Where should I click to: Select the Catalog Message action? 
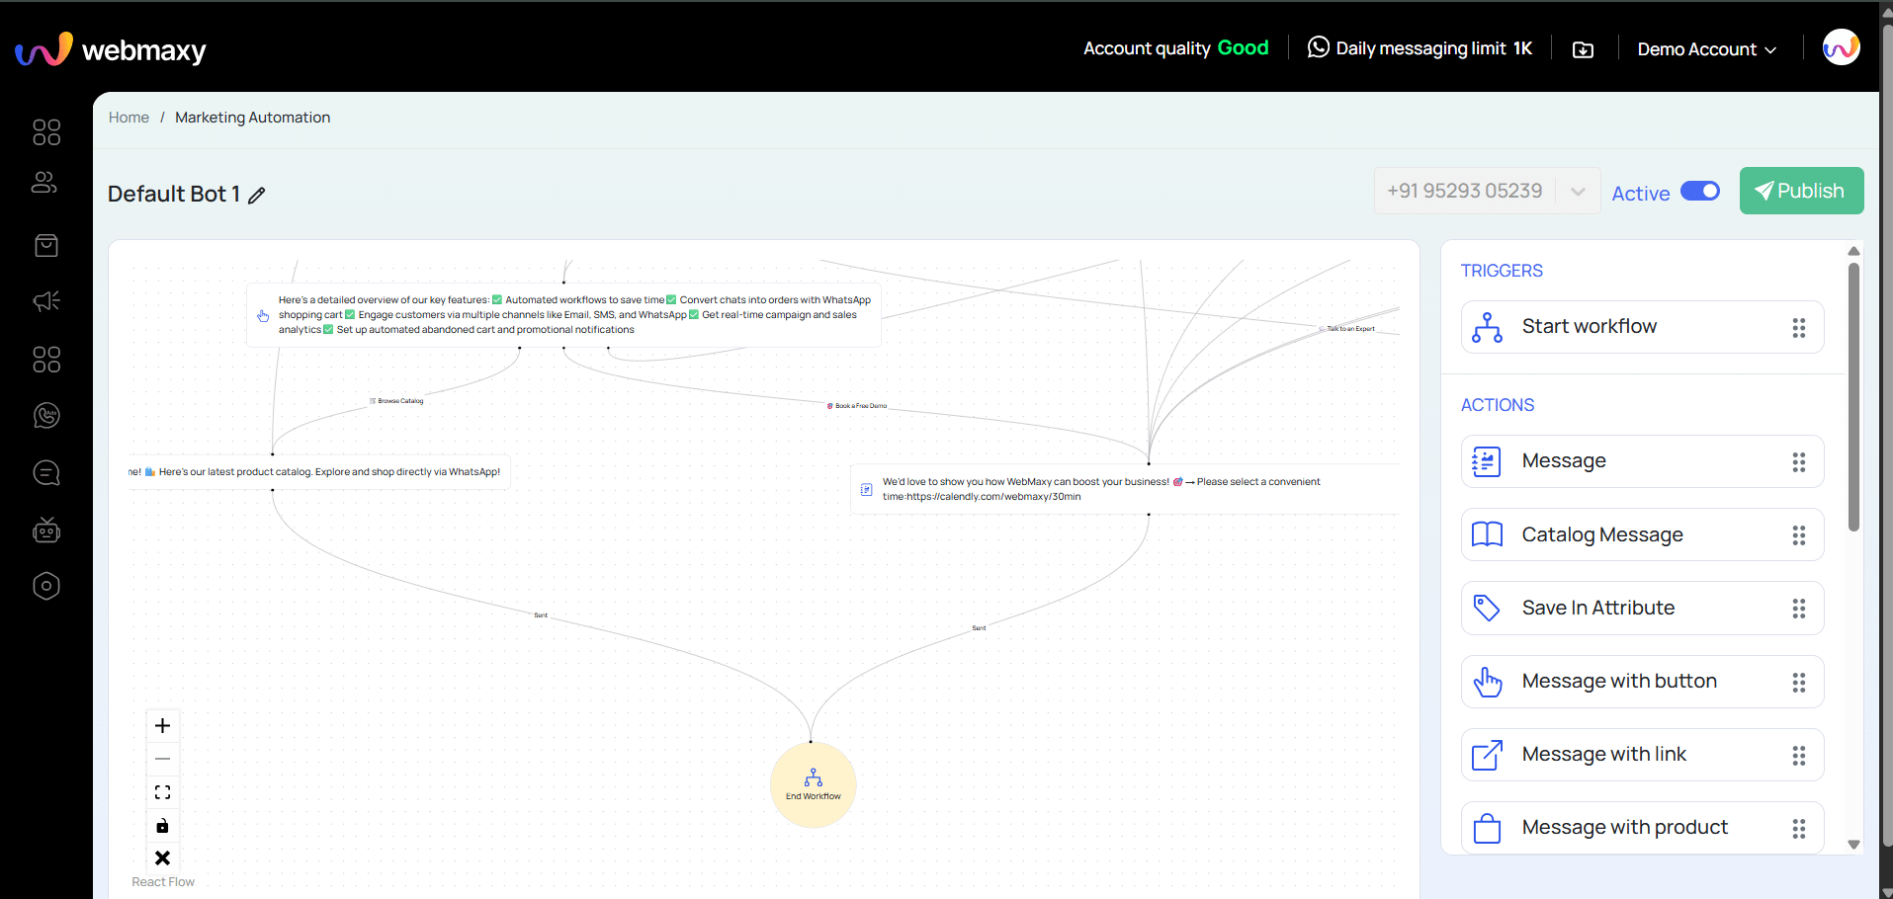(x=1642, y=534)
